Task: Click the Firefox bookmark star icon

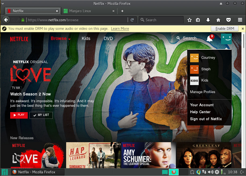Action: (189, 20)
